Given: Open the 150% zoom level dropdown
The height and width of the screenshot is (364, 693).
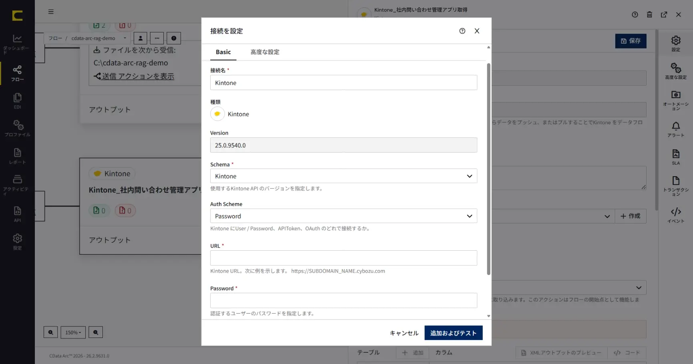Looking at the screenshot, I should 73,332.
